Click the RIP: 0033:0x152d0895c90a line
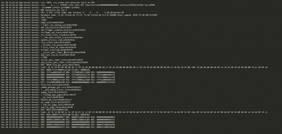The width and height of the screenshot is (282, 134). click(x=34, y=110)
